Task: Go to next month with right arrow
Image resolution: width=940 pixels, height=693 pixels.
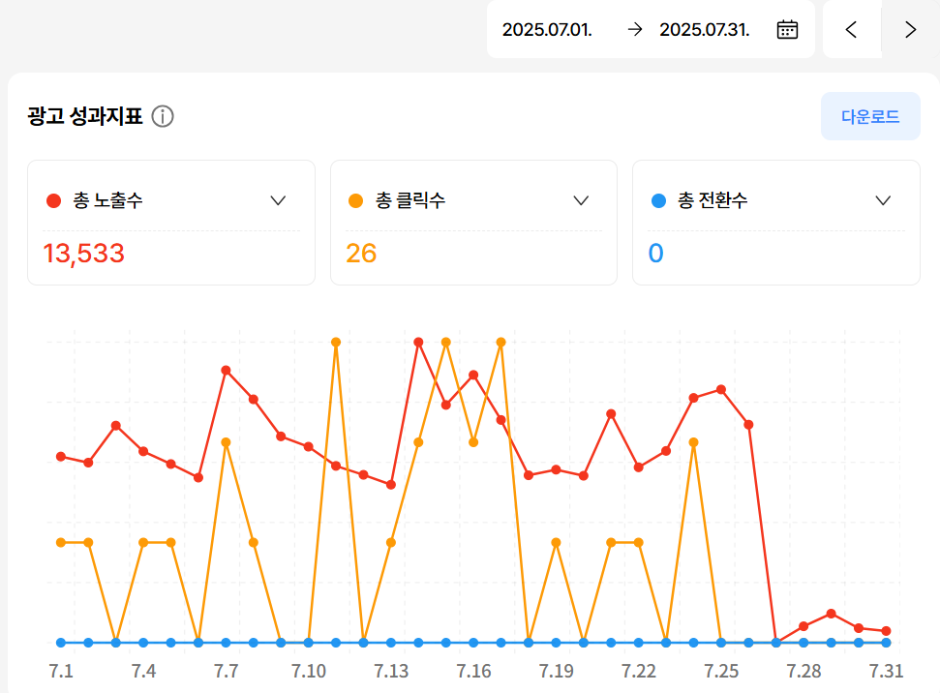Action: tap(910, 29)
